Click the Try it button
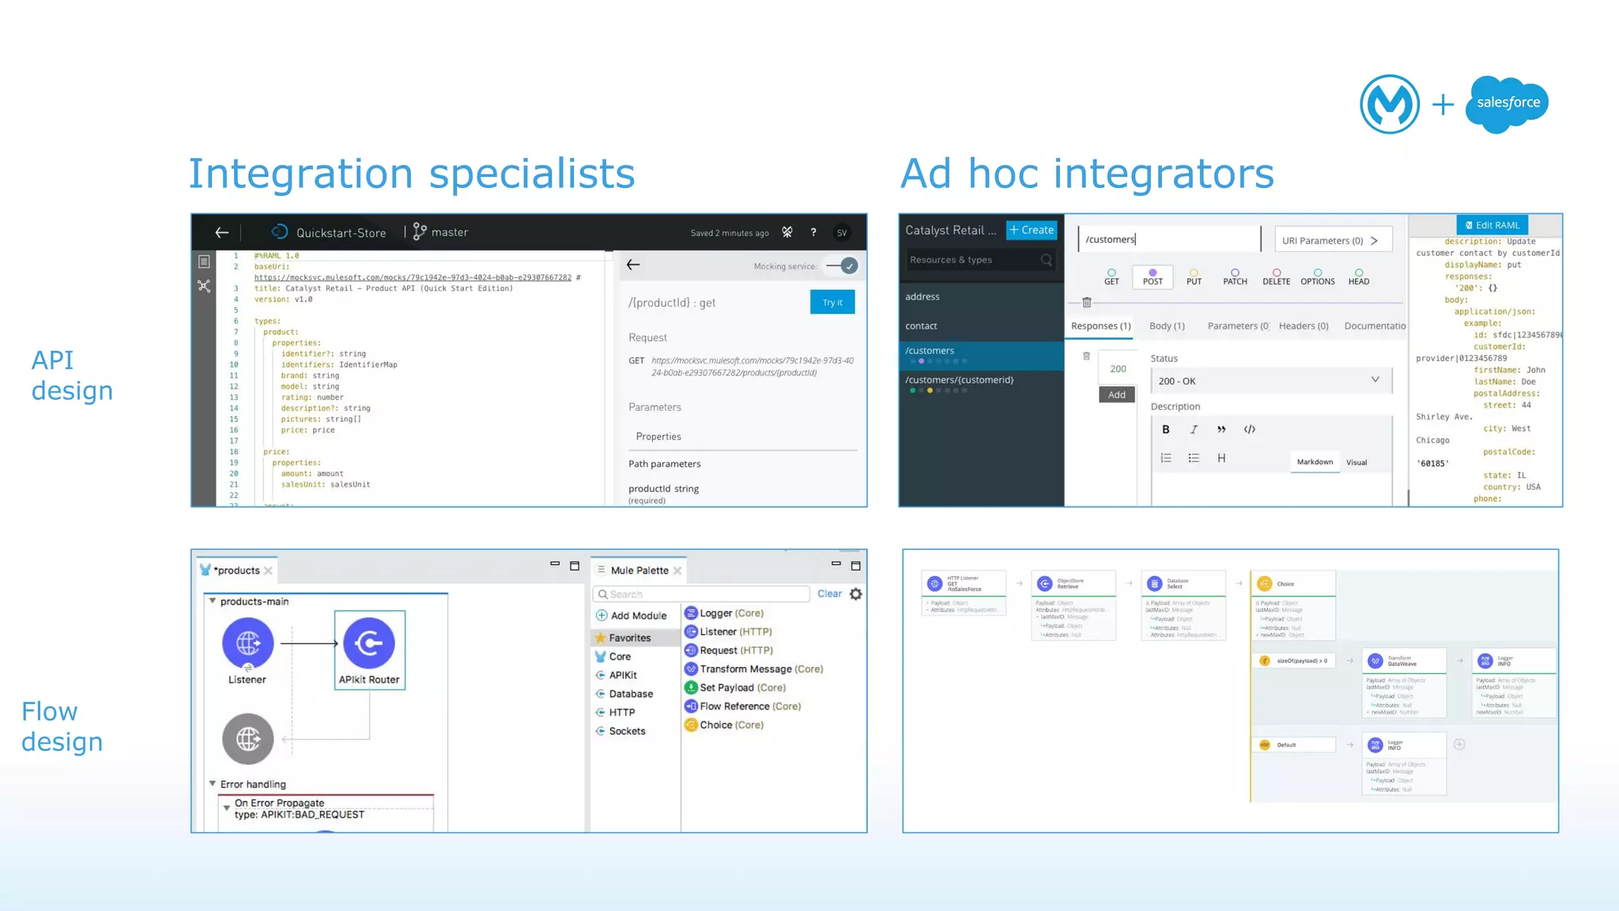 [832, 302]
